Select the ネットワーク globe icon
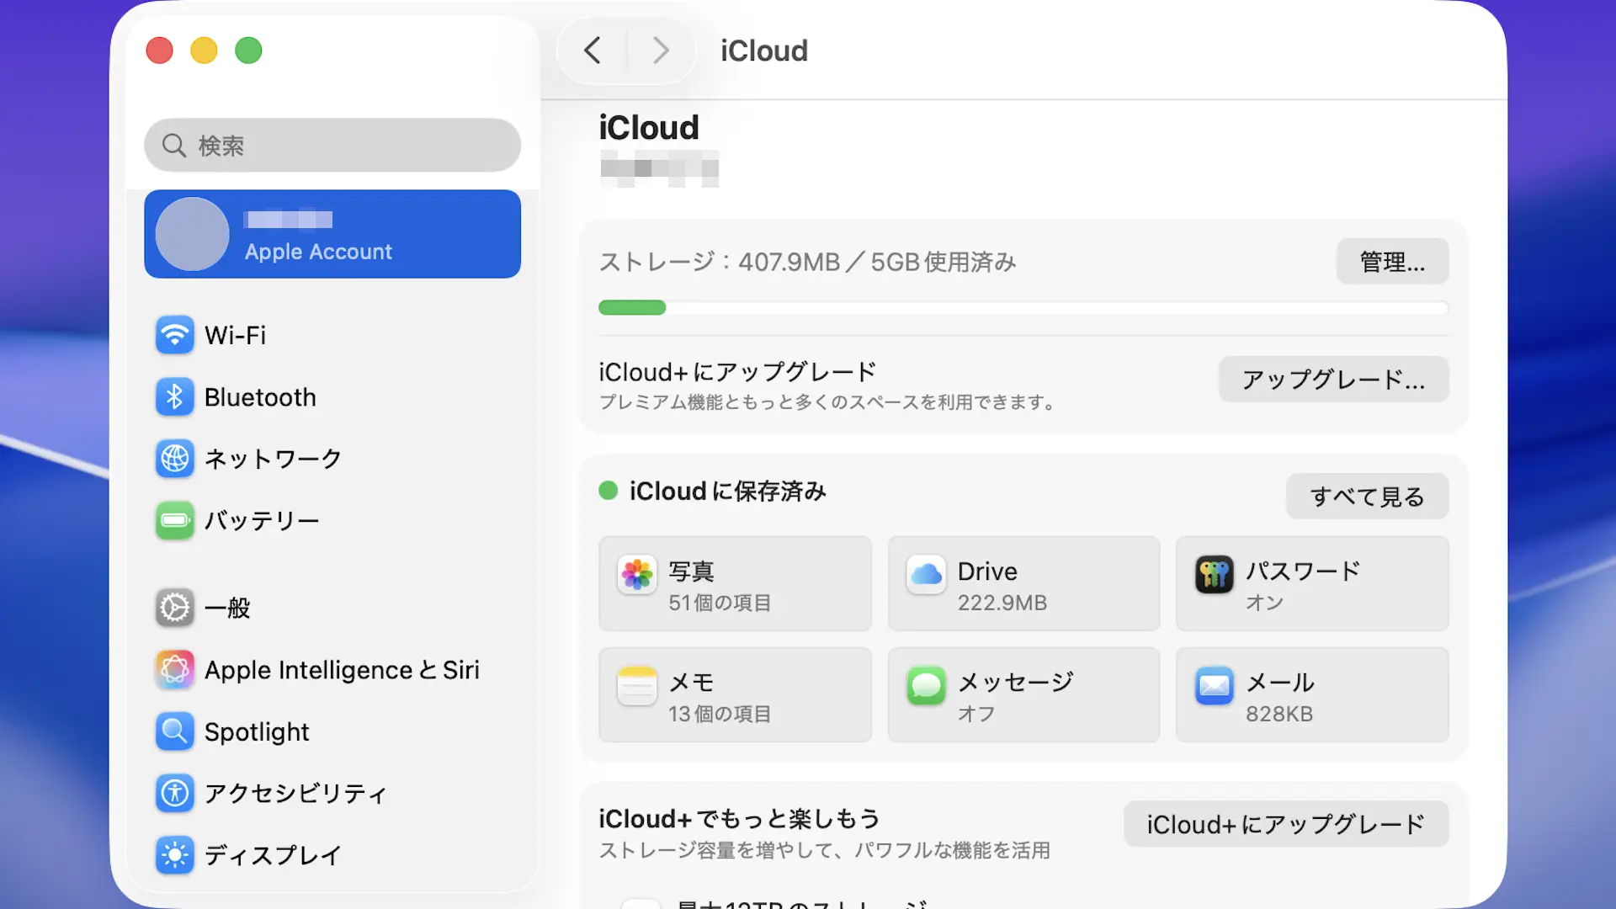 point(174,459)
